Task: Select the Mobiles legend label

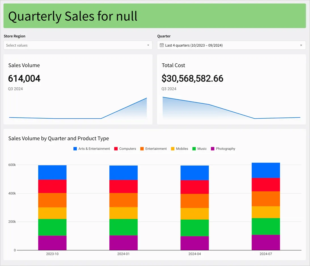Action: coord(182,149)
